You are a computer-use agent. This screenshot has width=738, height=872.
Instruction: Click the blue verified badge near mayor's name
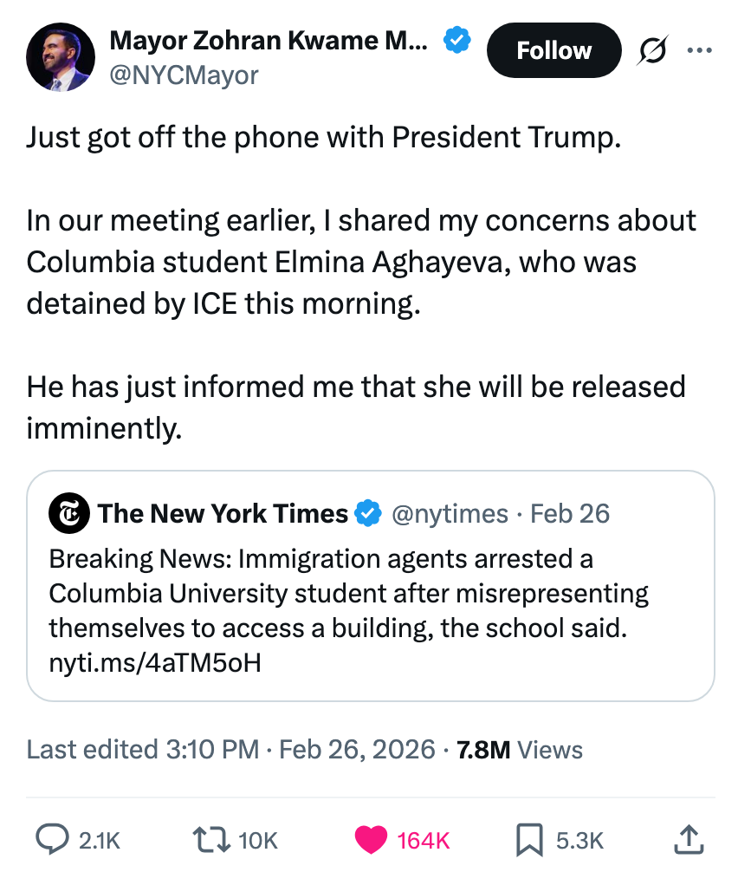457,39
